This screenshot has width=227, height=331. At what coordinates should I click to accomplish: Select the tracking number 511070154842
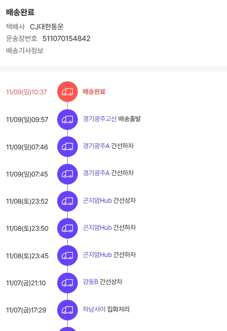66,39
